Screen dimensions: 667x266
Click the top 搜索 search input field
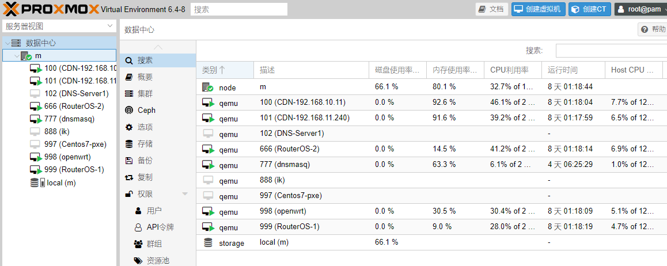click(x=238, y=9)
